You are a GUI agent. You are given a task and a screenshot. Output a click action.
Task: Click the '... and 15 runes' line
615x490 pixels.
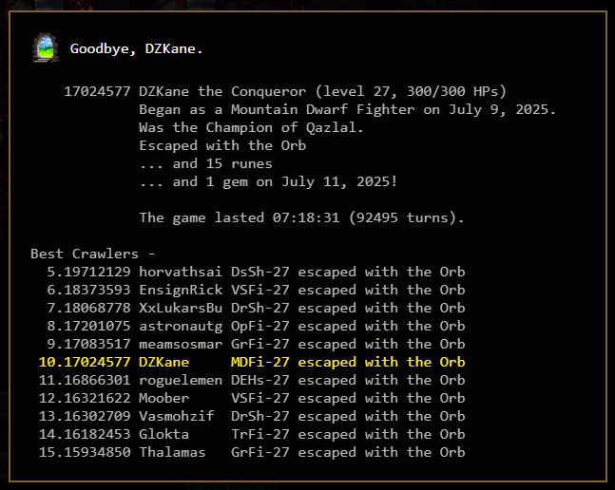[x=205, y=163]
